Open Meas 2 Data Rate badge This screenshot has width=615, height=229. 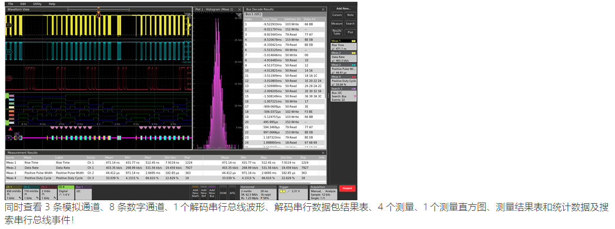[x=343, y=57]
